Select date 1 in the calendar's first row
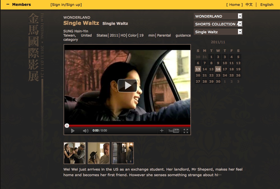Image resolution: width=280 pixels, height=189 pixels. (211, 57)
